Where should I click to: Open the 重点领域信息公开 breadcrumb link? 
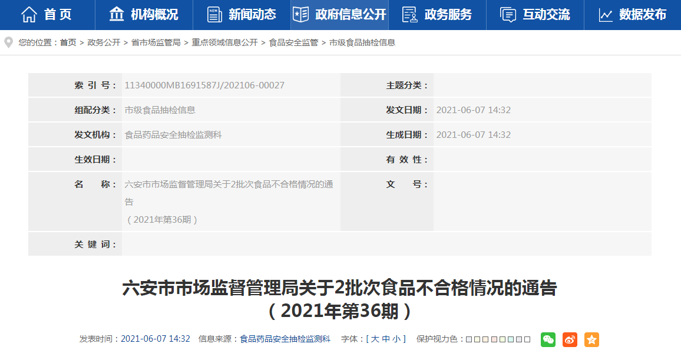coord(225,42)
